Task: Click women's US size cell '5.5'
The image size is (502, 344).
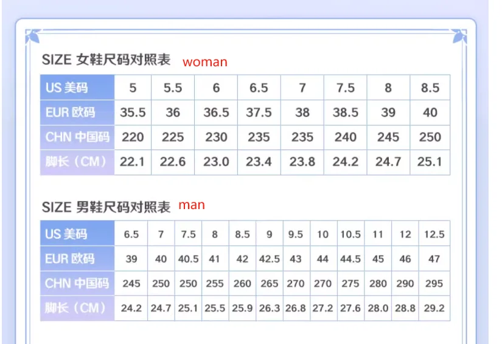Action: 173,88
